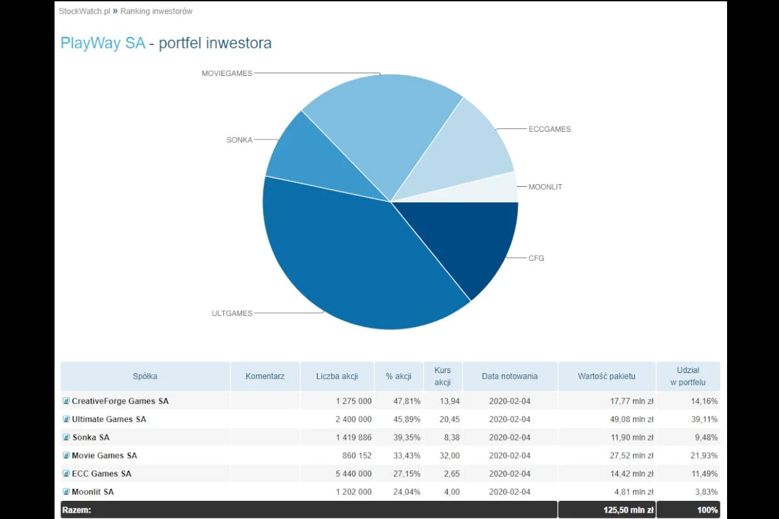Click the icon beside Moonlit SA
This screenshot has height=519, width=779.
click(66, 492)
